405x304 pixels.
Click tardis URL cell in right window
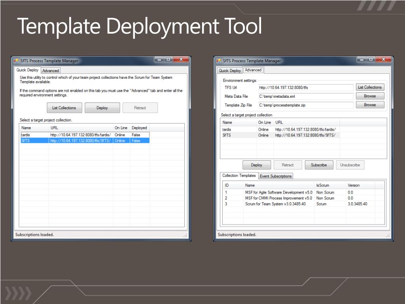pyautogui.click(x=306, y=129)
